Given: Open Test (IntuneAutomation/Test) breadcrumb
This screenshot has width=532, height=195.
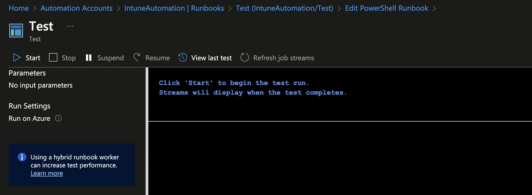Looking at the screenshot, I should (x=284, y=8).
